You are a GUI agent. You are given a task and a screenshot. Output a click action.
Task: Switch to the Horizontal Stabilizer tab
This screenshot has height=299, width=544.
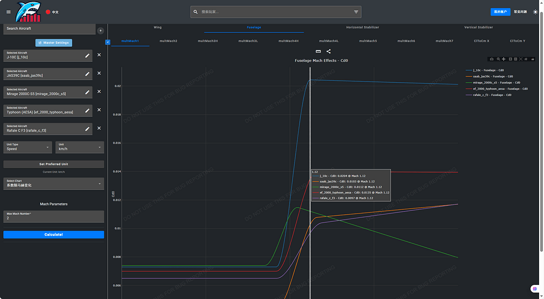click(x=362, y=27)
